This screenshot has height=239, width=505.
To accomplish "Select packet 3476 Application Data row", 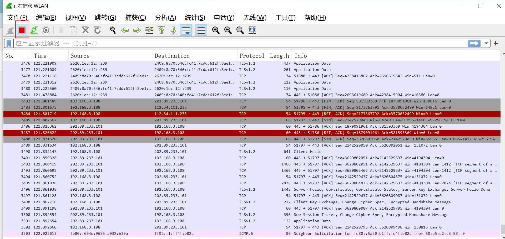I will (x=252, y=63).
